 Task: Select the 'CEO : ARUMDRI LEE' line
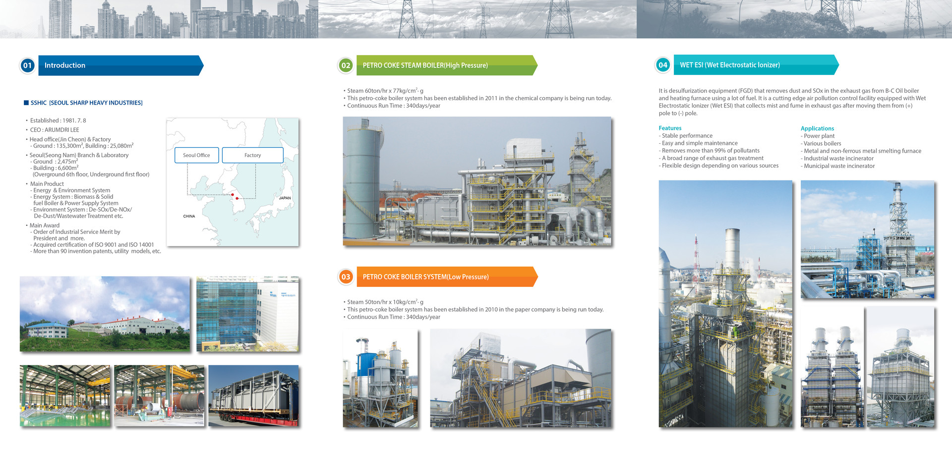tap(55, 130)
